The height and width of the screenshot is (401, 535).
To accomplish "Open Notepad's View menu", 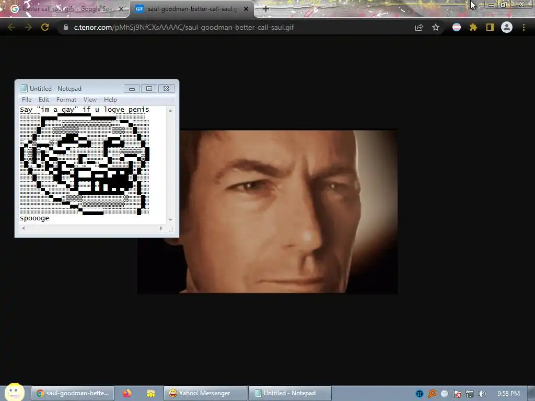I will (x=90, y=100).
